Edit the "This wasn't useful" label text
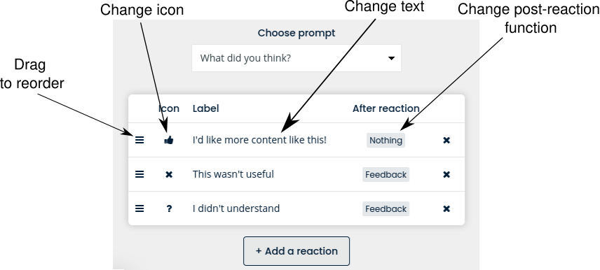Viewport: 600px width, 270px height. 233,175
